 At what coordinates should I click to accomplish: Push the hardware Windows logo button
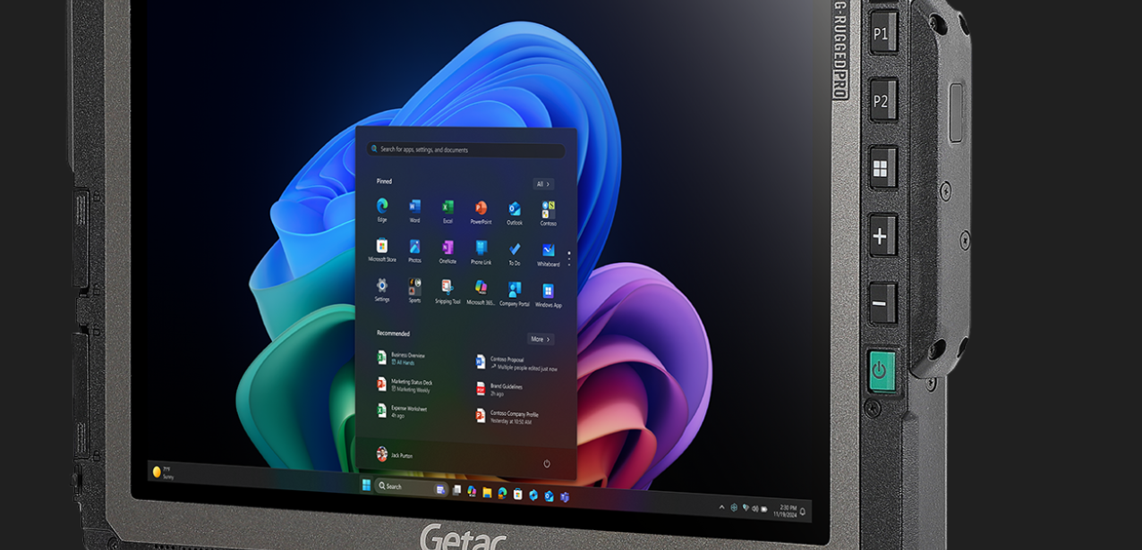[882, 169]
